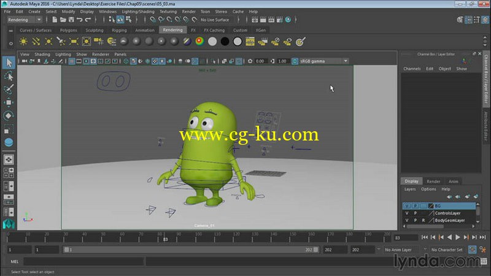Activate the Lasso selection tool
This screenshot has height=276, width=491.
coord(9,76)
